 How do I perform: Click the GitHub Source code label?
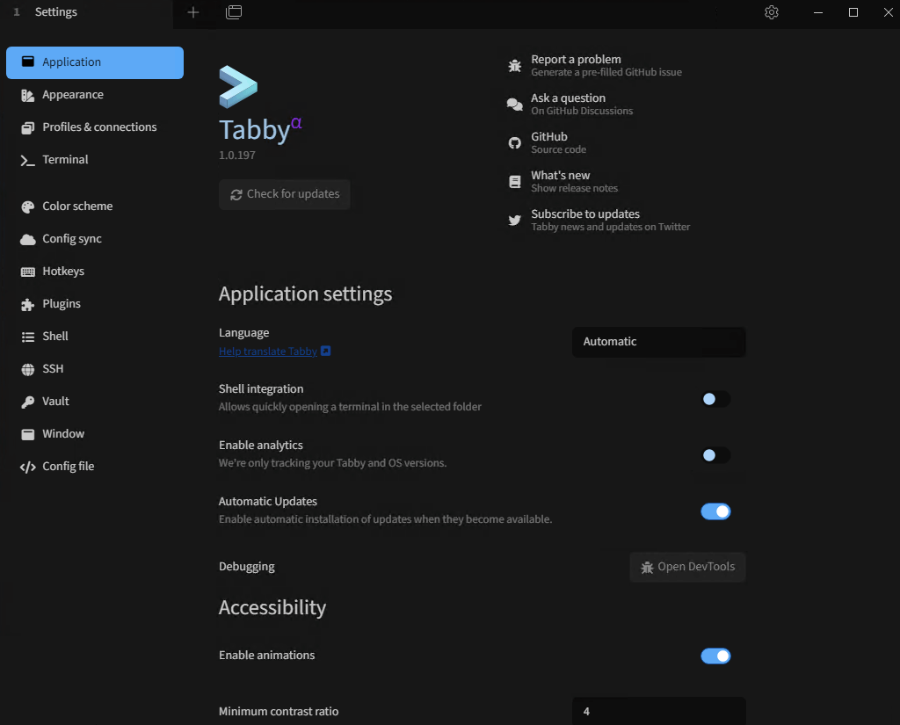(x=558, y=143)
